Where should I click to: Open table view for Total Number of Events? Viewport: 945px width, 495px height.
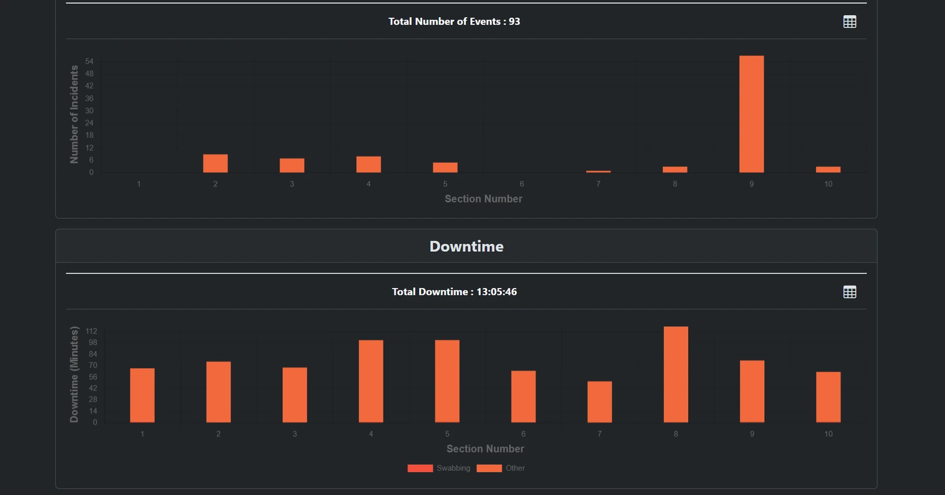tap(849, 22)
